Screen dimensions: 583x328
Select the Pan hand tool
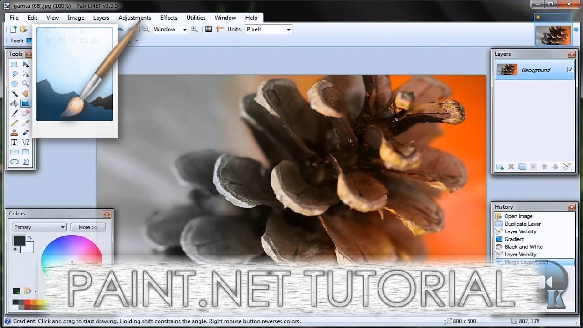coord(26,93)
